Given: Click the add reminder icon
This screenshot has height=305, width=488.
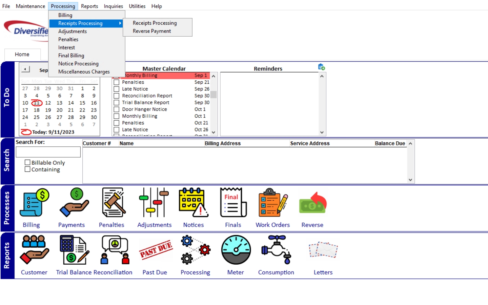Looking at the screenshot, I should (321, 67).
